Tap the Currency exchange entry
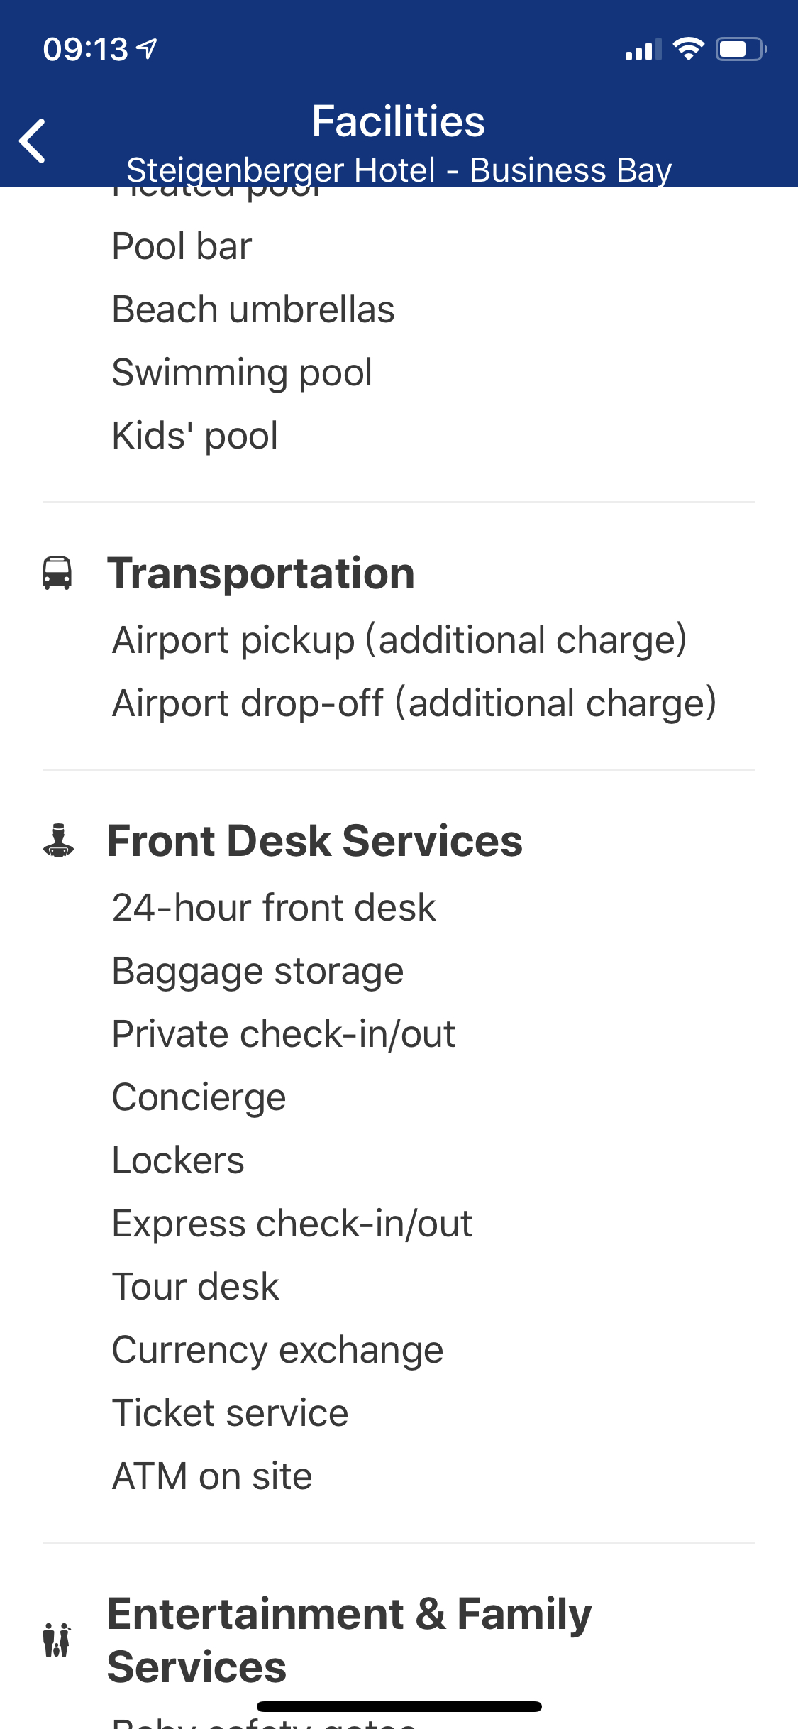Viewport: 798px width, 1729px height. (x=277, y=1349)
